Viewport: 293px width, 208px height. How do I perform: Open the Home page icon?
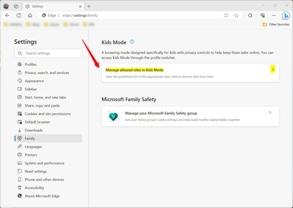tap(30, 15)
